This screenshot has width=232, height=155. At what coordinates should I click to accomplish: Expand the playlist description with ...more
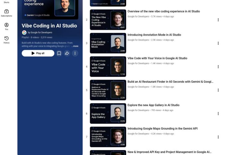(x=75, y=46)
